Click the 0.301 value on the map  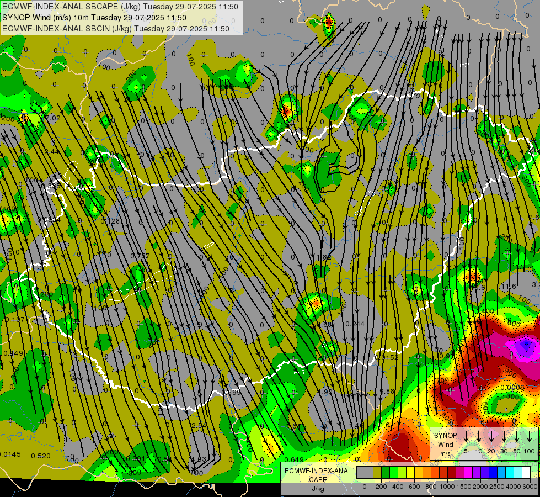click(135, 459)
